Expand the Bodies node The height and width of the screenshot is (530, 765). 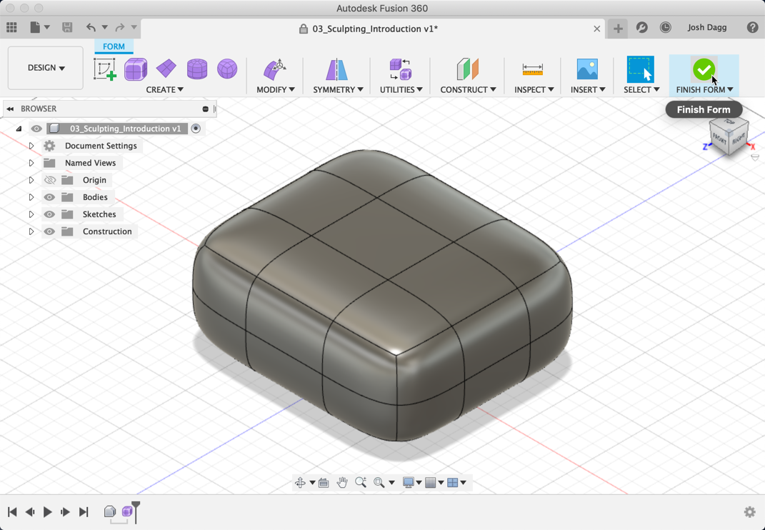(x=31, y=197)
